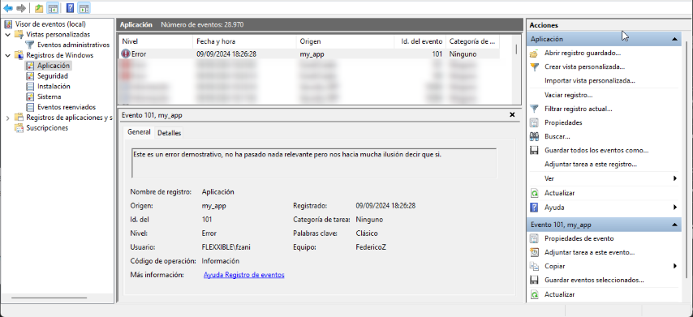Click the event list vertical scrollbar
Viewport: 693px width, 317px height.
click(516, 69)
